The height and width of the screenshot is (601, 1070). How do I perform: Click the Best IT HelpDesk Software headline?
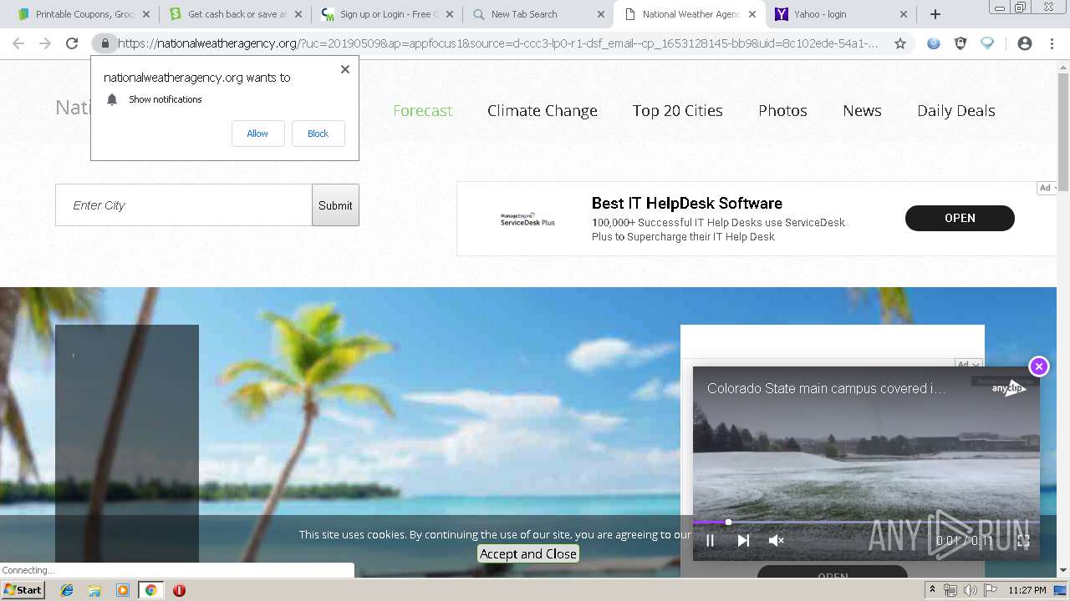687,203
